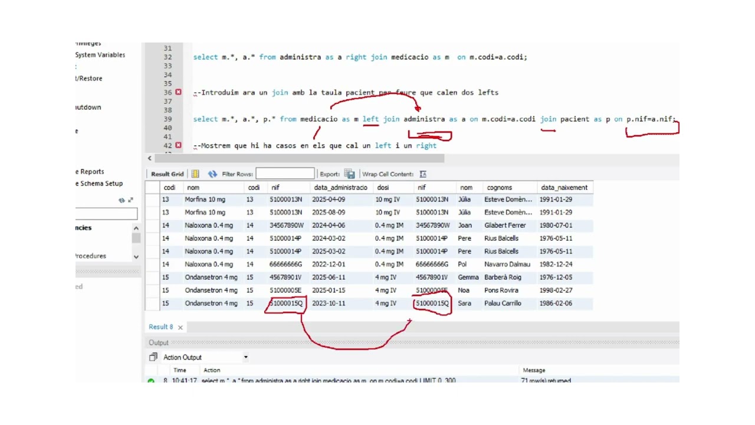Close the Result 8 tab

180,327
